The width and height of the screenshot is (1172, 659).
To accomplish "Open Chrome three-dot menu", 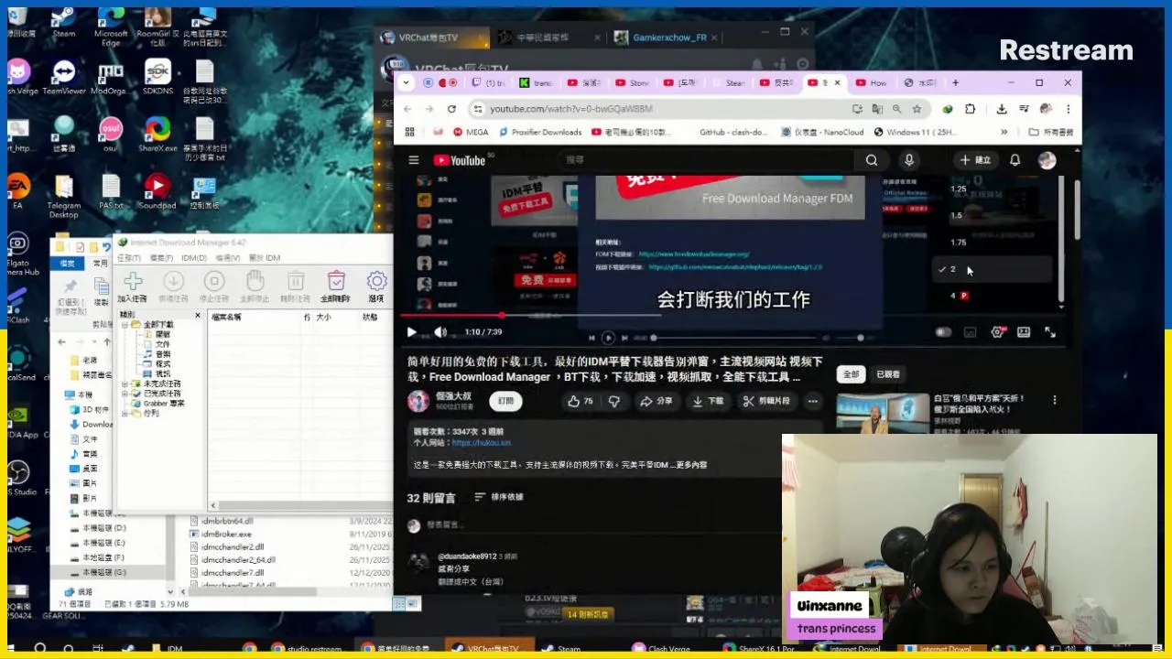I will (1068, 109).
